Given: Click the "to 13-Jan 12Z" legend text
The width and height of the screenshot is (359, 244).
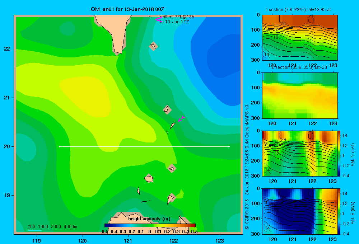Looking at the screenshot, I should pyautogui.click(x=174, y=22).
